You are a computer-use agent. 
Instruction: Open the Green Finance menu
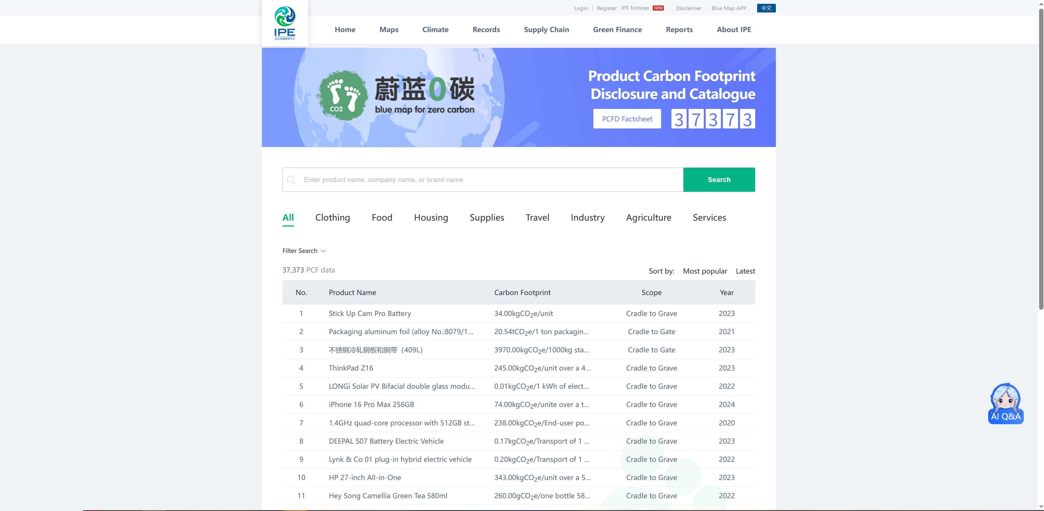click(617, 30)
